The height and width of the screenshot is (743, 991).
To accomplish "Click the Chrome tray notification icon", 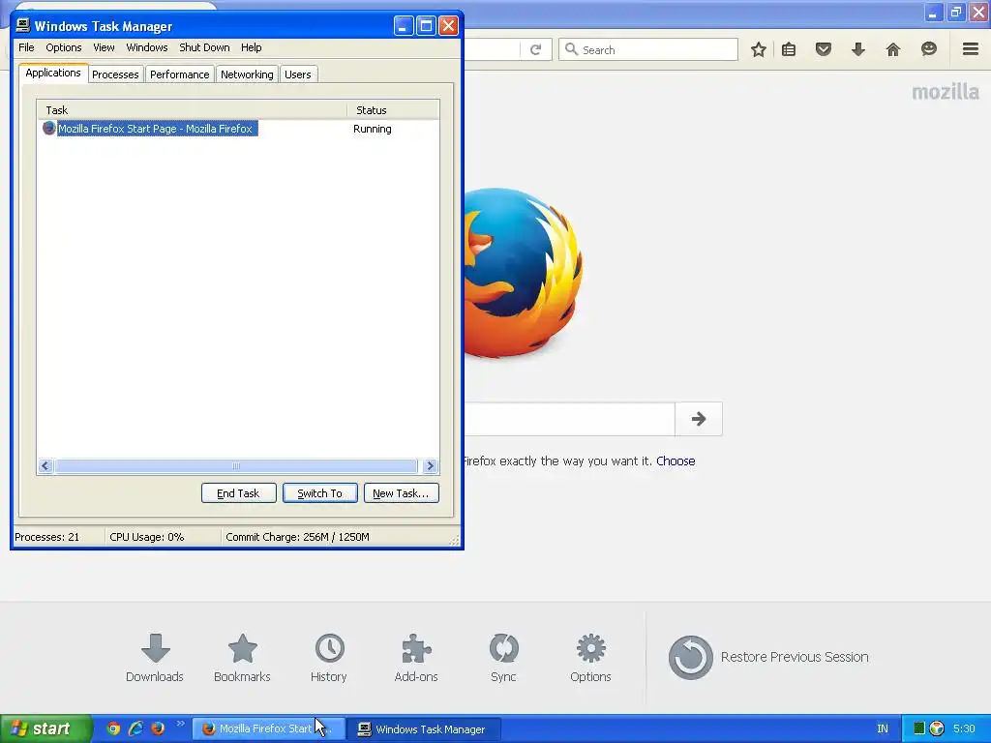I will point(937,728).
